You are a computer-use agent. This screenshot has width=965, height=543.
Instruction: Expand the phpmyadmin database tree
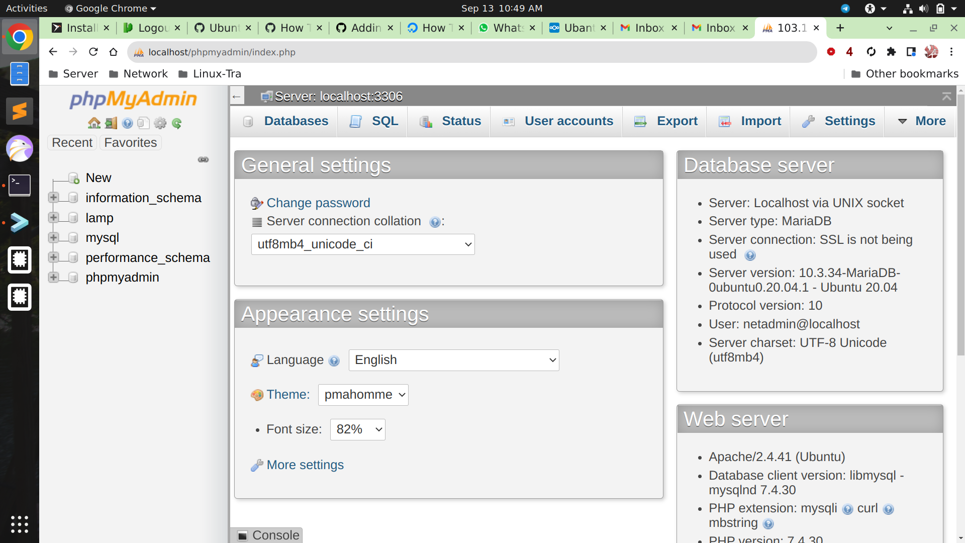coord(53,277)
